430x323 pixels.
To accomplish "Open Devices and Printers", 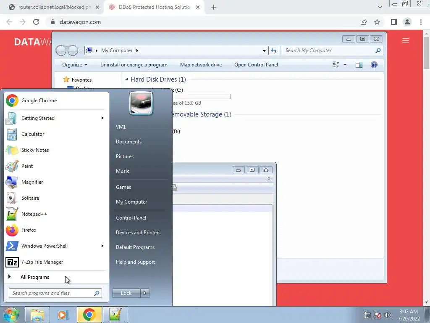I will 138,233.
